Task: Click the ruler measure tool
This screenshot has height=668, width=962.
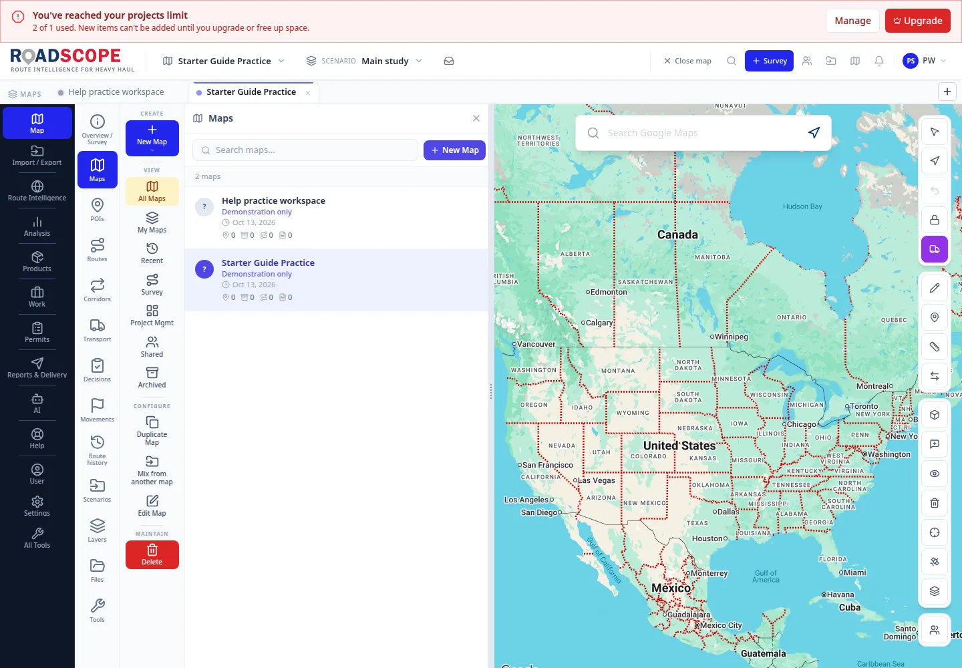Action: click(935, 347)
